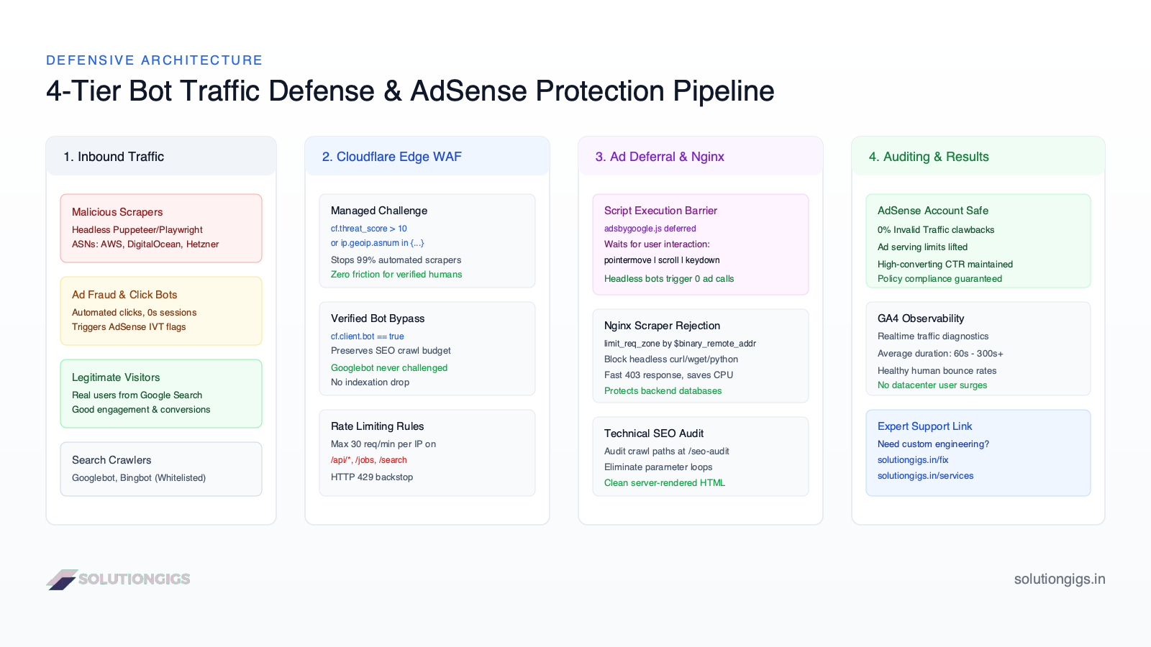
Task: Click the GA4 Observability heading
Action: click(921, 318)
